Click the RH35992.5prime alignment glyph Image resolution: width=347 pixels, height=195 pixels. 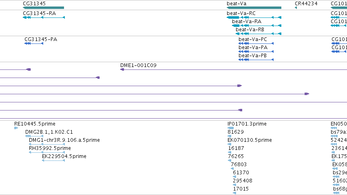pos(47,152)
